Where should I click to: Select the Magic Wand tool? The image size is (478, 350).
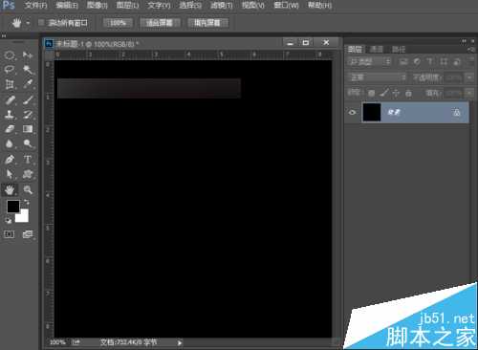click(x=28, y=70)
